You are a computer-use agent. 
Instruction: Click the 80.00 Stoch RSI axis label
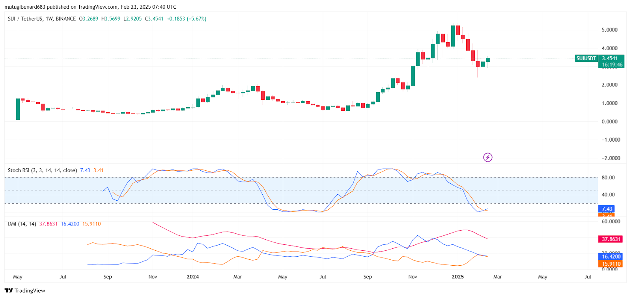tap(608, 178)
